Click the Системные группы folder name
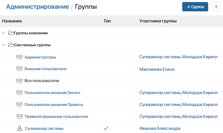Screen dimensions: 223x133 [32, 45]
